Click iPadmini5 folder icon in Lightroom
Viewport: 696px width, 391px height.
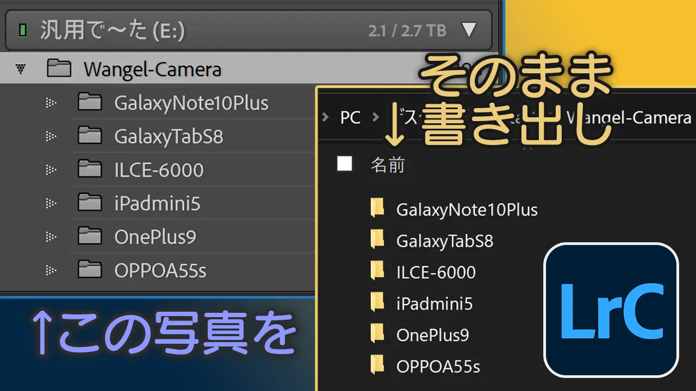(x=90, y=203)
